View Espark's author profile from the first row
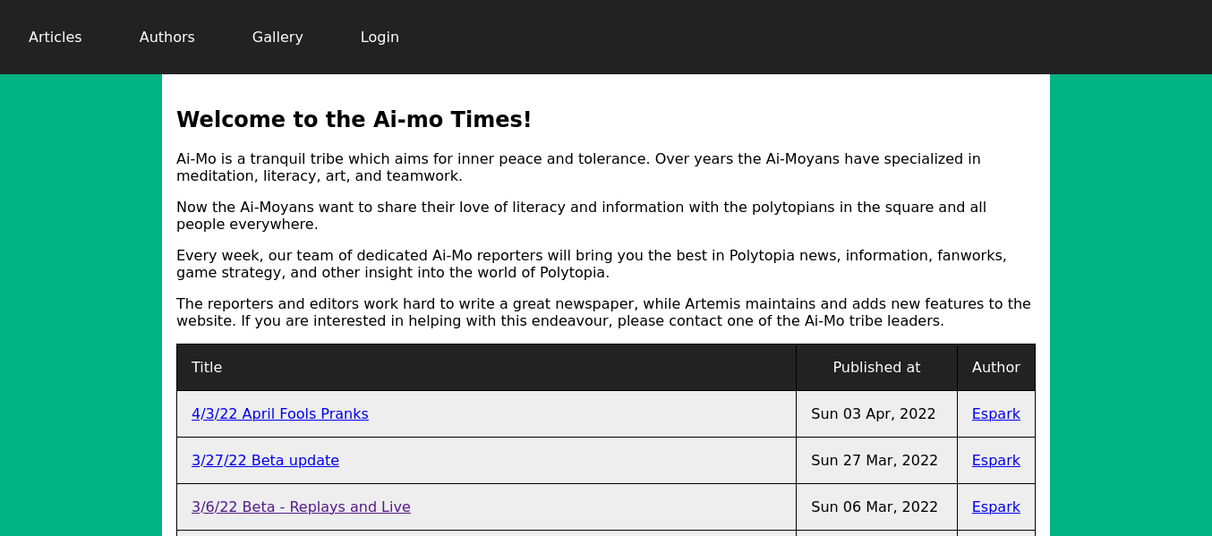The height and width of the screenshot is (536, 1212). tap(995, 413)
